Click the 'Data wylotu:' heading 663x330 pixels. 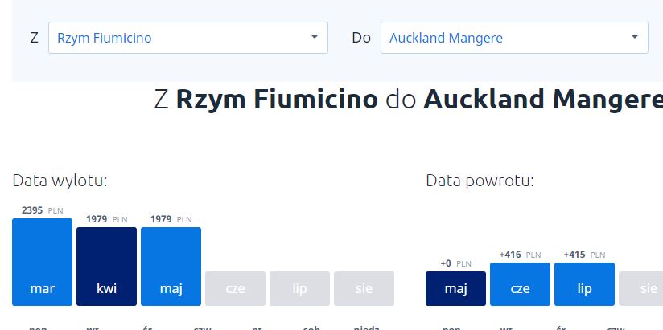(x=60, y=181)
